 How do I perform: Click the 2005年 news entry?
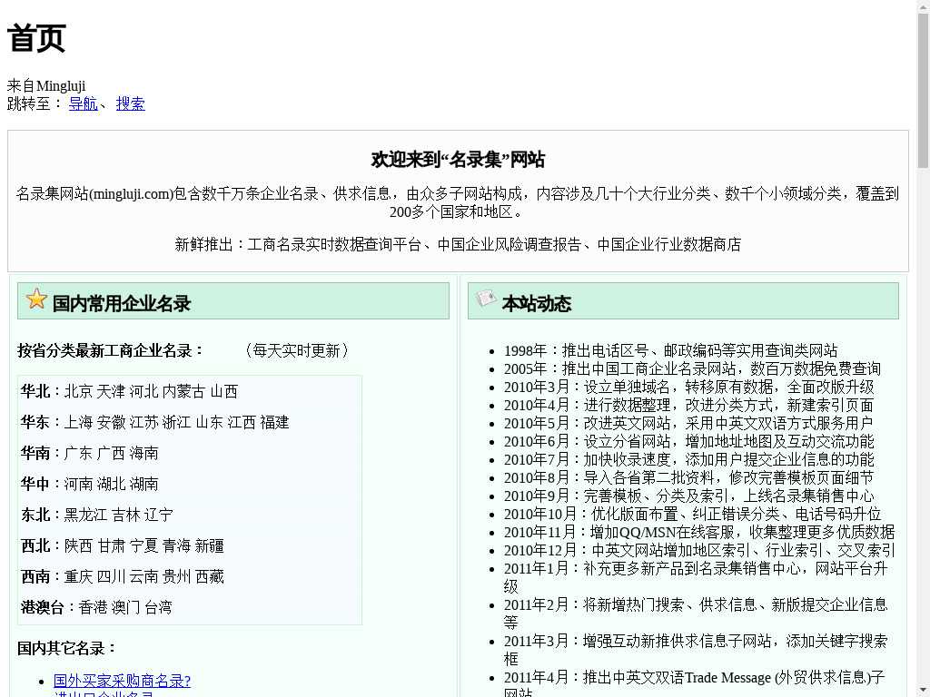(x=693, y=368)
